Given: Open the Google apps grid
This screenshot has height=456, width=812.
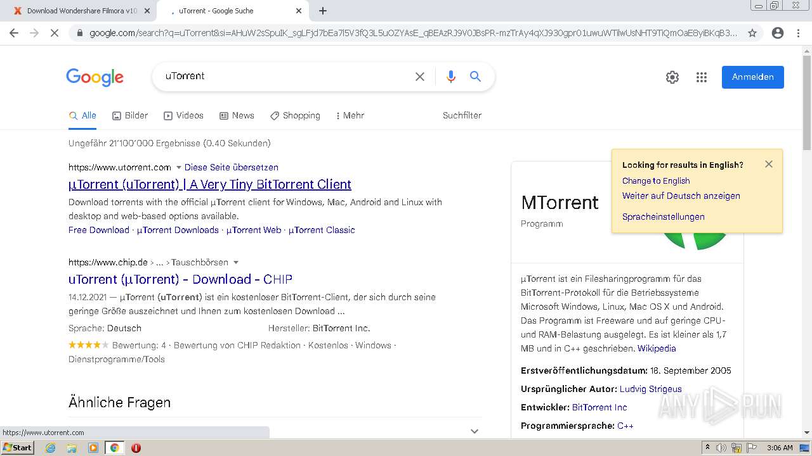Looking at the screenshot, I should [x=702, y=77].
